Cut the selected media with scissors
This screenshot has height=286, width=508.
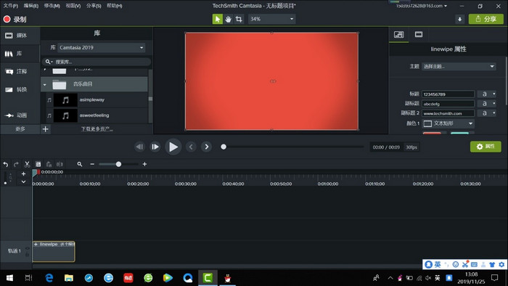28,164
